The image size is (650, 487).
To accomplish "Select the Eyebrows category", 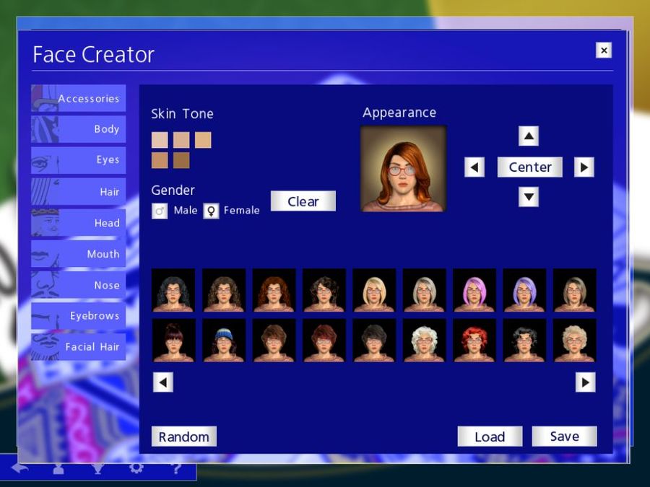I will tap(78, 316).
